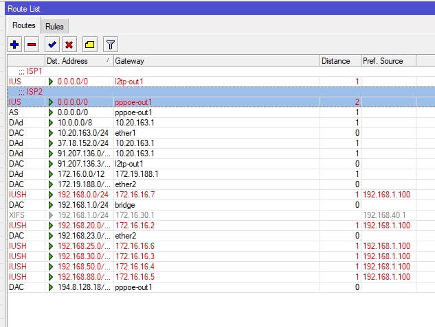Switch to the Rules tab

(54, 27)
